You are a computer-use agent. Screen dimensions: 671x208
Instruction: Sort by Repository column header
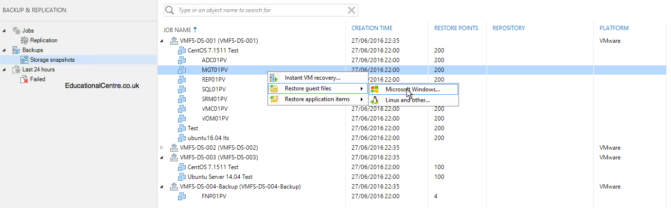[x=509, y=28]
